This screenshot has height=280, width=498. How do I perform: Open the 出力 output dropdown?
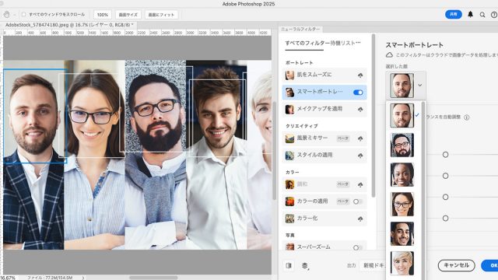click(374, 265)
